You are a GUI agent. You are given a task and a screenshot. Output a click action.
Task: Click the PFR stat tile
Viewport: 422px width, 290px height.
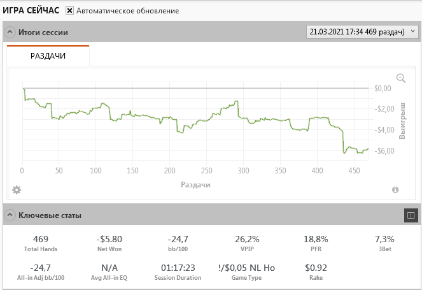point(316,243)
